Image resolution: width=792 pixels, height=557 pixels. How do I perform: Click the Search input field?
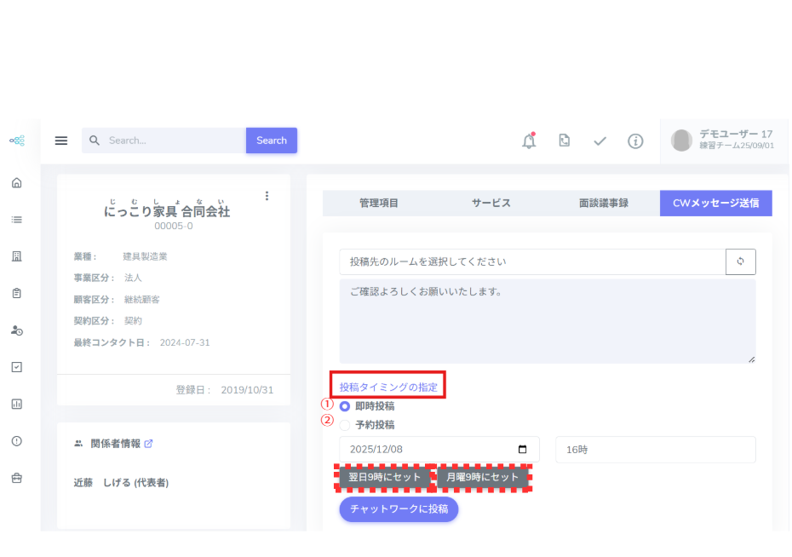click(x=164, y=141)
